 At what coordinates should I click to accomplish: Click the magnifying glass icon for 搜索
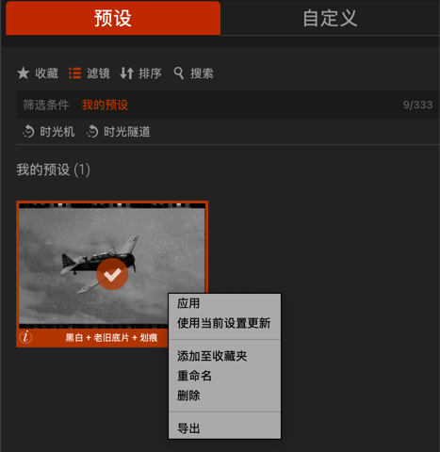pyautogui.click(x=179, y=73)
